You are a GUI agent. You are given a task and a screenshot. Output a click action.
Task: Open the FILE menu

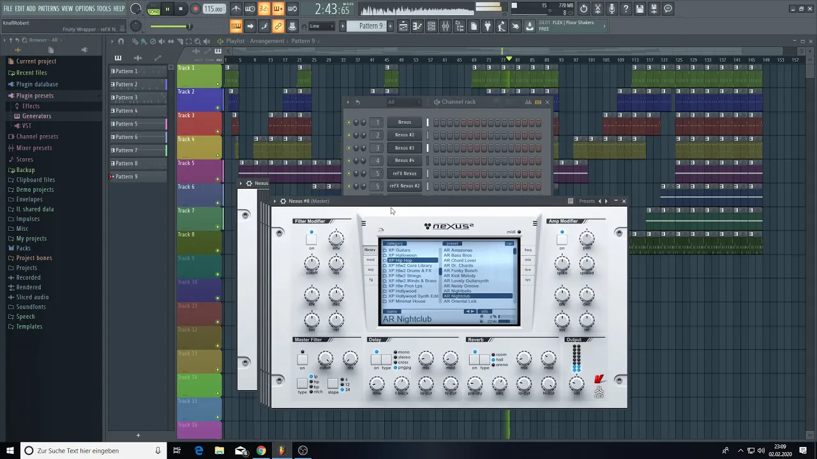point(8,9)
